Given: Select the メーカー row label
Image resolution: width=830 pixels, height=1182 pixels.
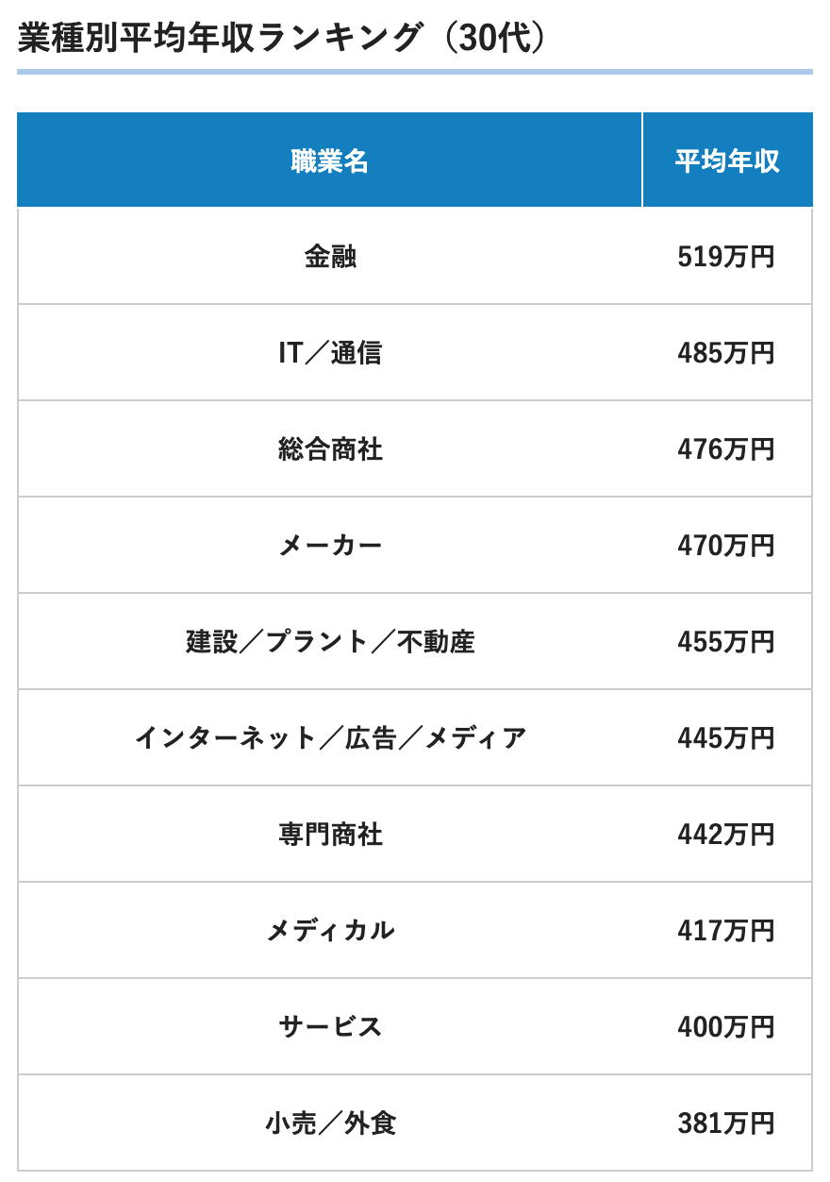Looking at the screenshot, I should click(329, 546).
